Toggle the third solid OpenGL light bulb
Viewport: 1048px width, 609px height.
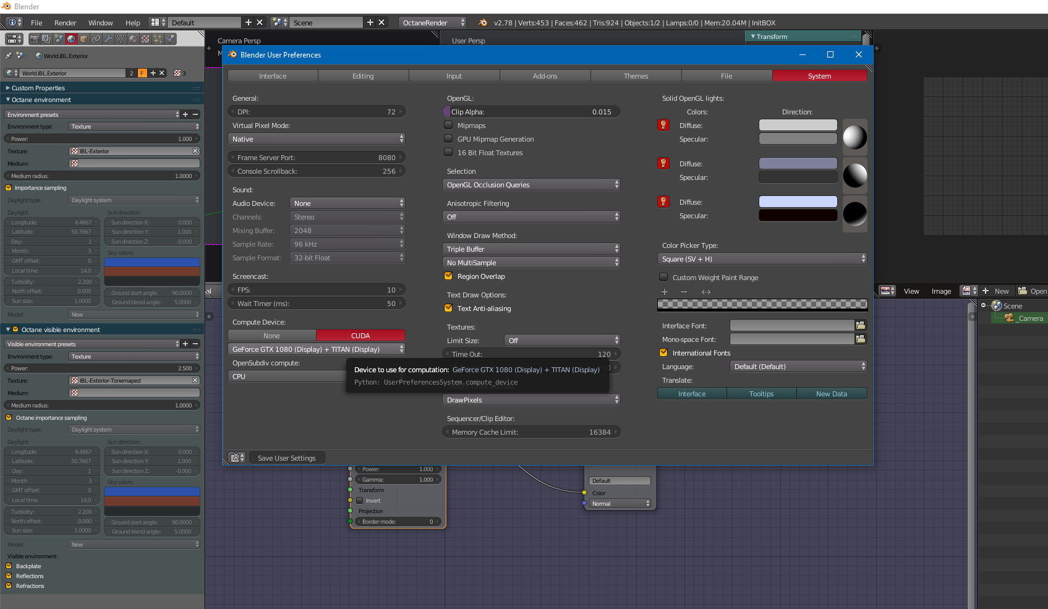pos(663,202)
